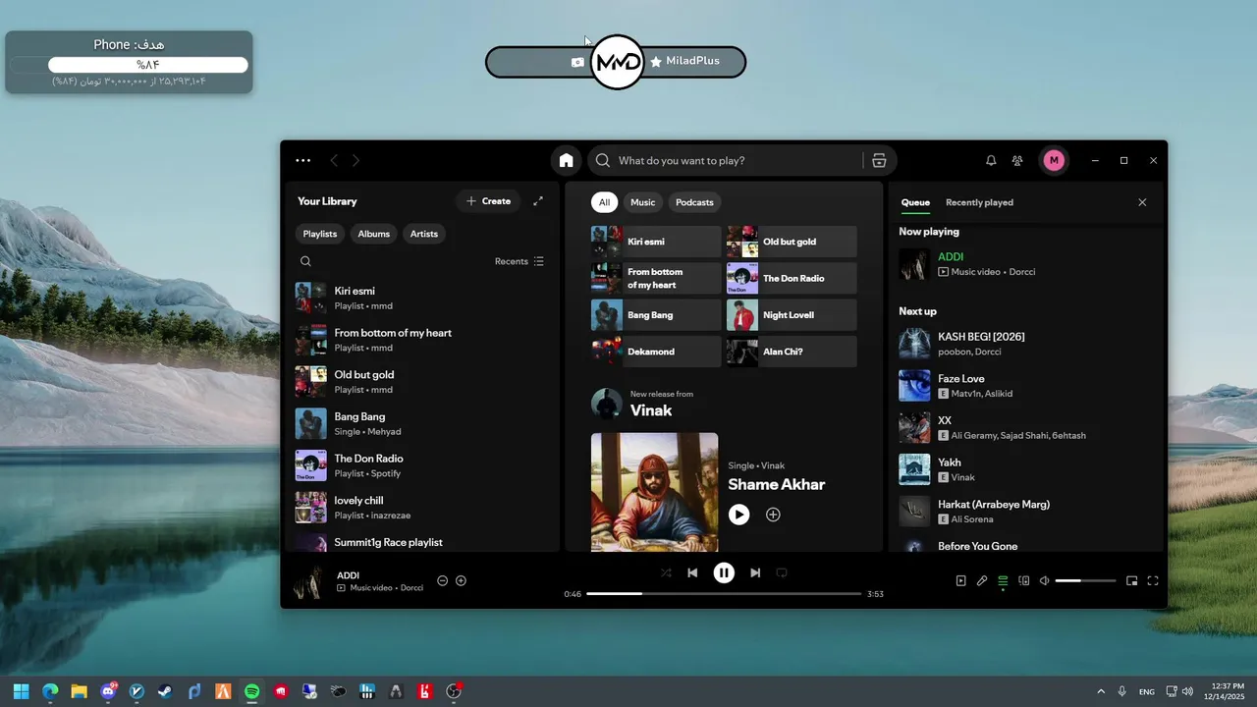This screenshot has width=1257, height=707.
Task: Seek on the song progress bar
Action: pyautogui.click(x=724, y=594)
